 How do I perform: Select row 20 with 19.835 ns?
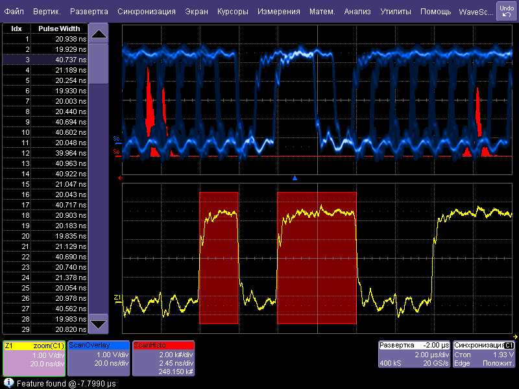(x=45, y=236)
